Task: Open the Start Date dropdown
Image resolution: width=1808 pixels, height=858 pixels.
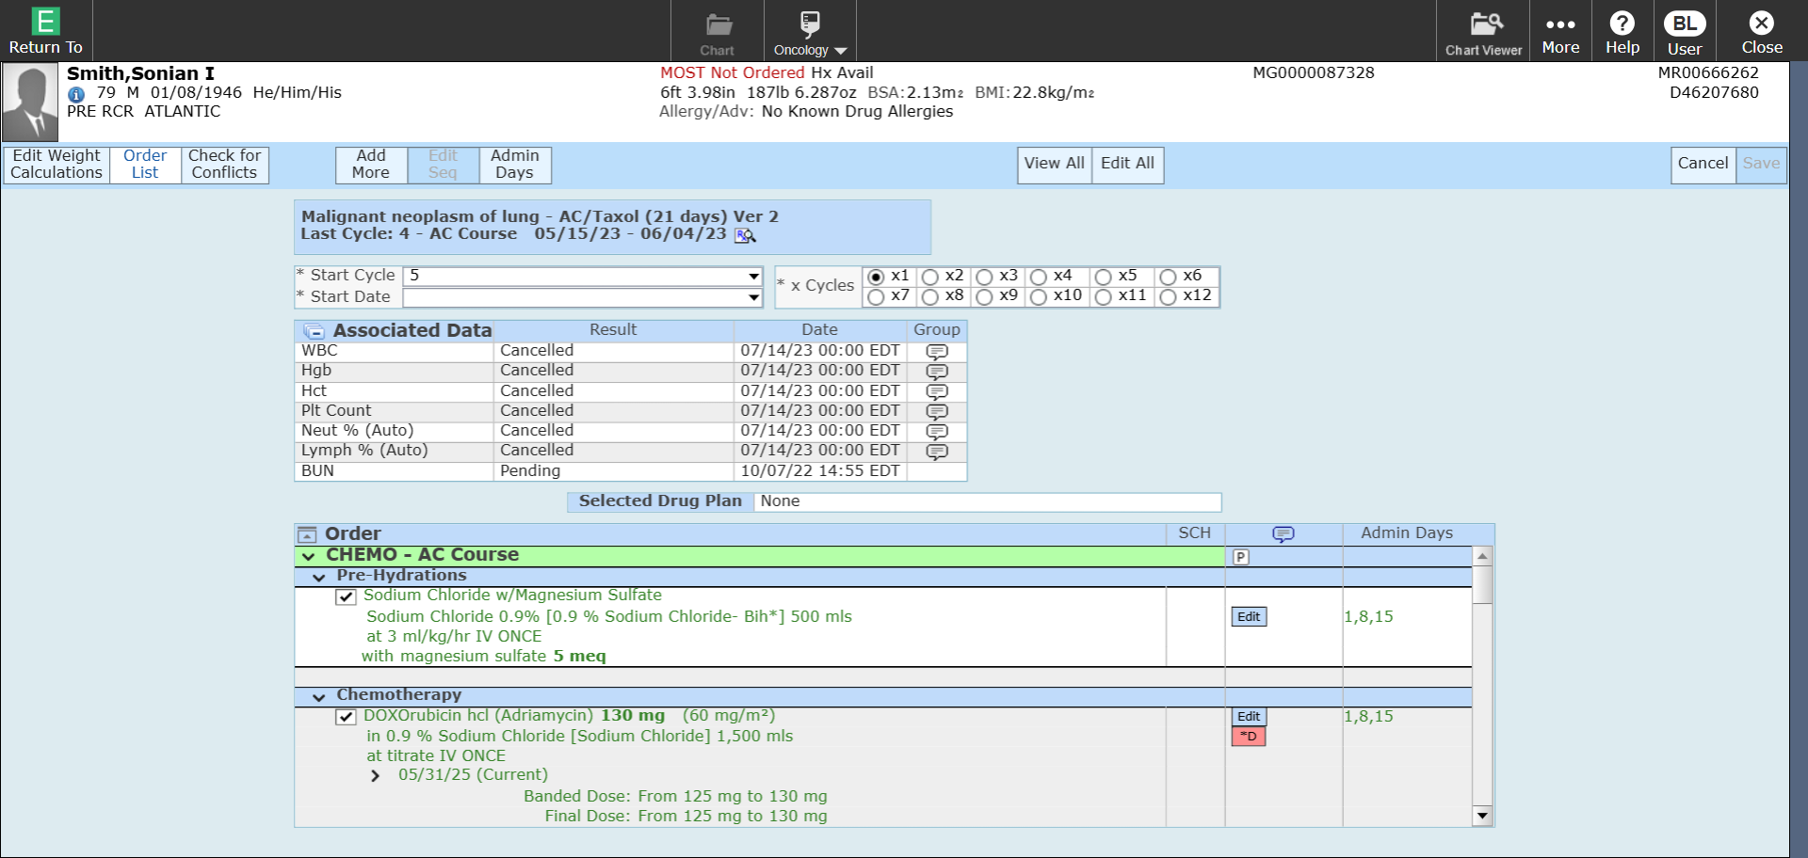Action: click(753, 297)
